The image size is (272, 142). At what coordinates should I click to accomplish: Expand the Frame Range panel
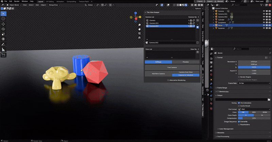tap(222, 88)
